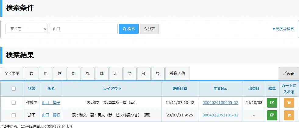Switch to the か kana filter tab
Screen dimensions: 299x128
point(46,73)
